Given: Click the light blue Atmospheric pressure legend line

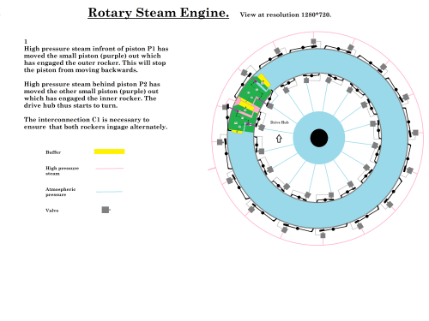Looking at the screenshot, I should coord(109,192).
